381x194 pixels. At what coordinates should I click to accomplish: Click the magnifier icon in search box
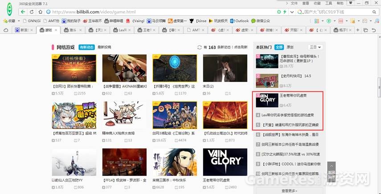[374, 12]
